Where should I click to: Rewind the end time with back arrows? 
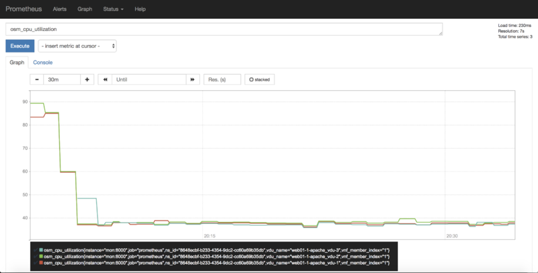105,79
